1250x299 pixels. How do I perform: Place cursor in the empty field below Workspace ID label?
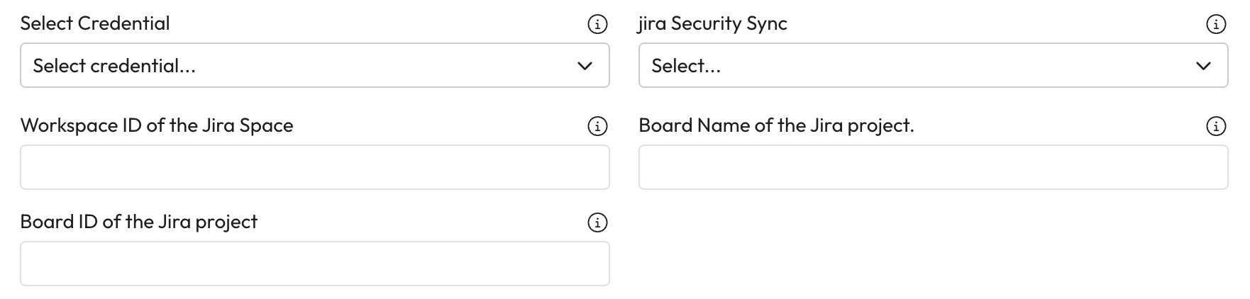point(314,168)
